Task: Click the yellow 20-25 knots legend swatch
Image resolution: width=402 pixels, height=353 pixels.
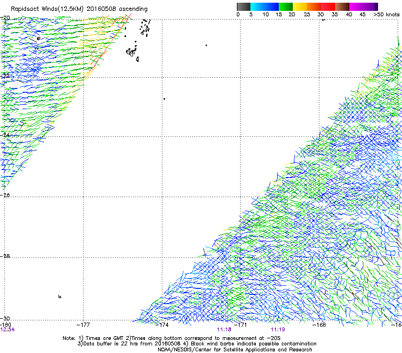Action: coord(300,7)
